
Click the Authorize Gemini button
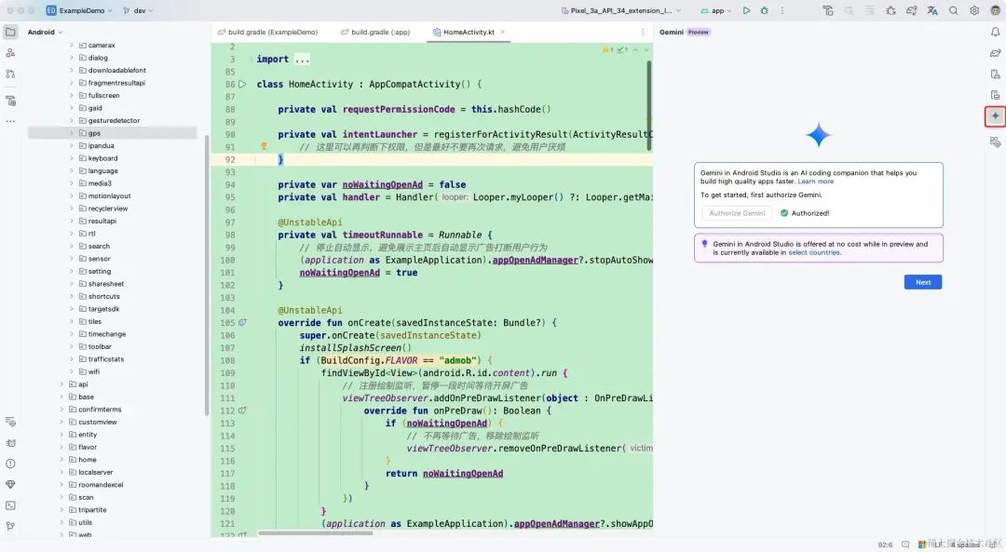click(x=737, y=213)
